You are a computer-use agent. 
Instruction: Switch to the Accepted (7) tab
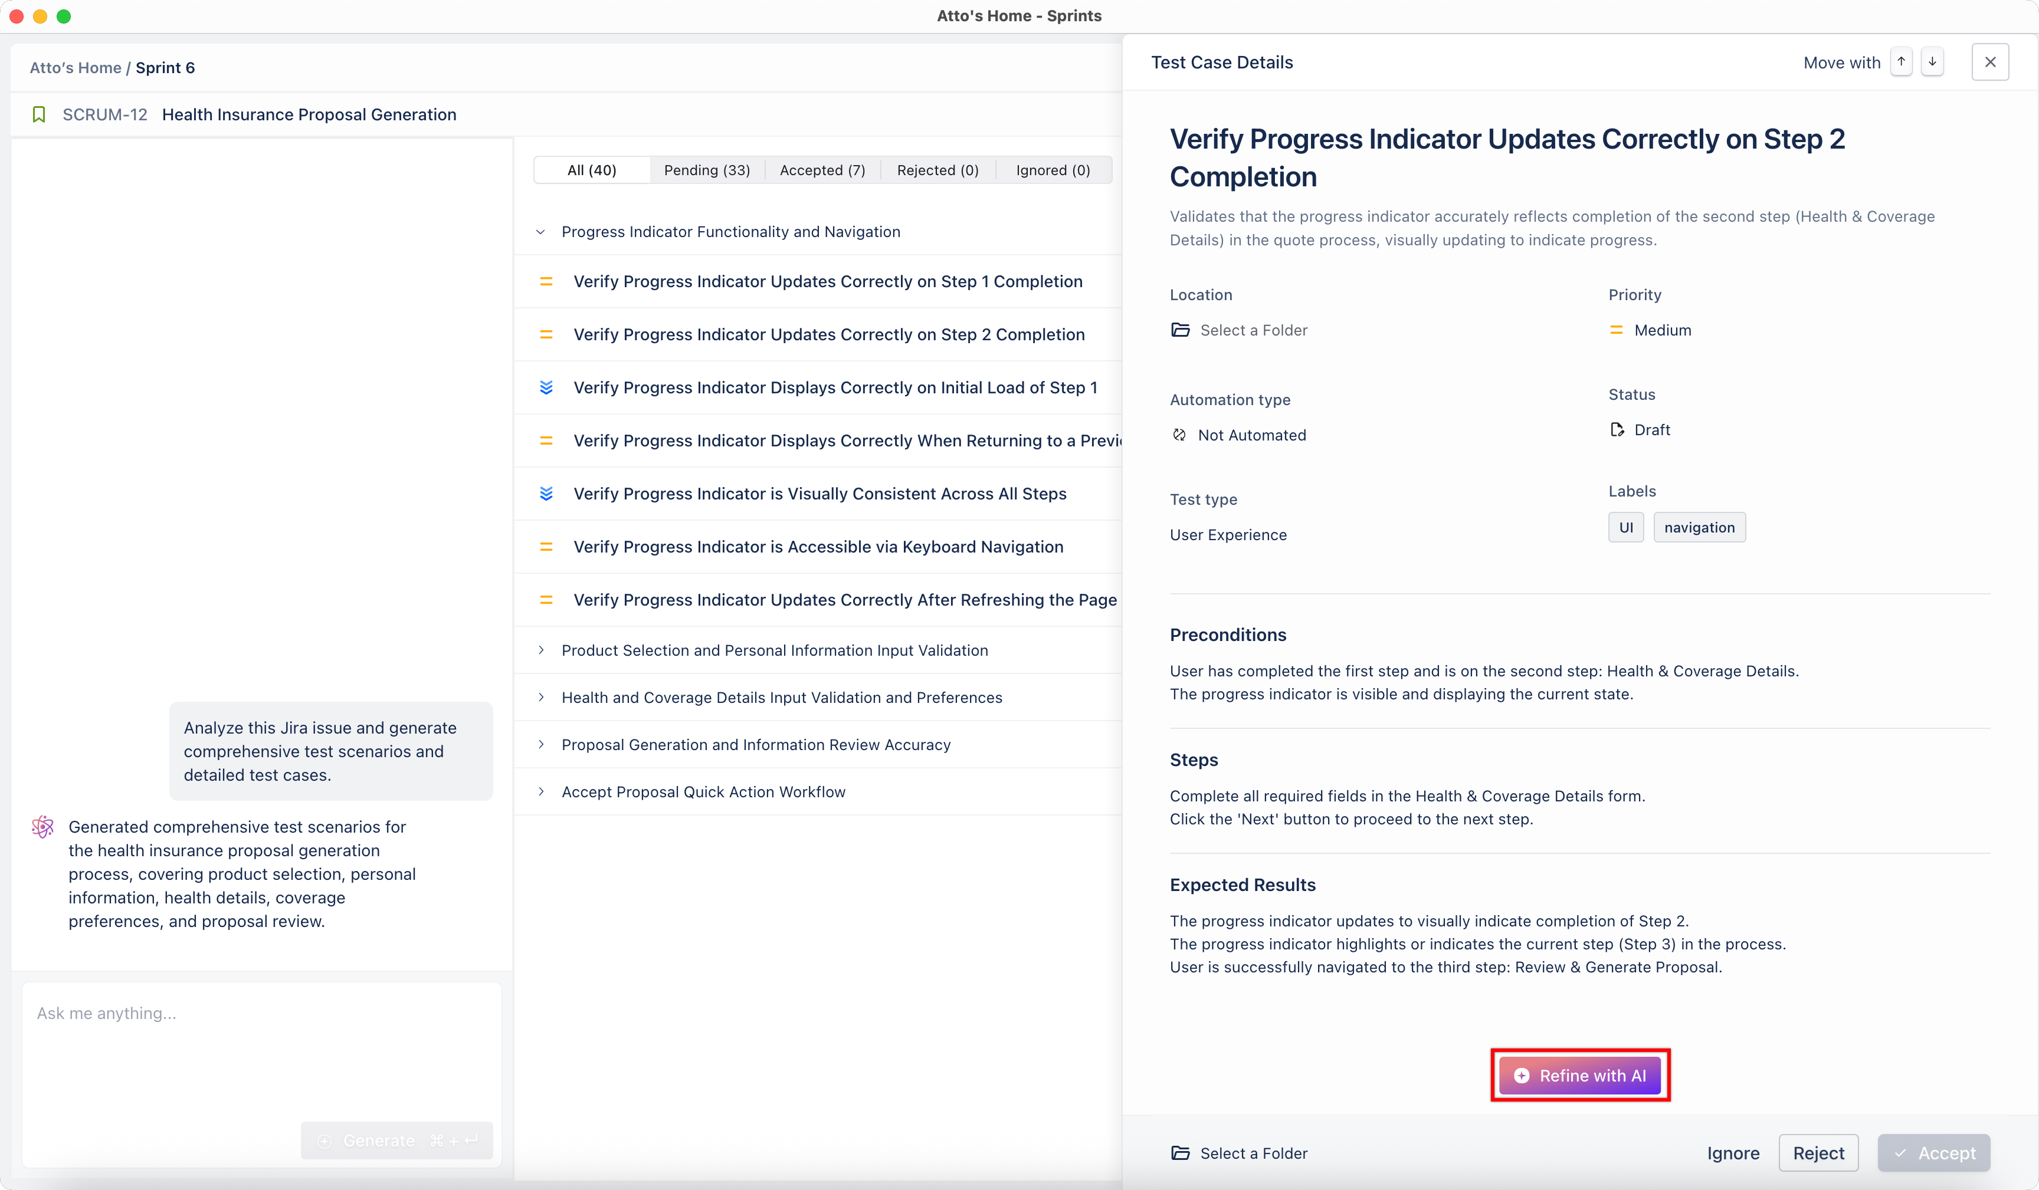(x=822, y=170)
